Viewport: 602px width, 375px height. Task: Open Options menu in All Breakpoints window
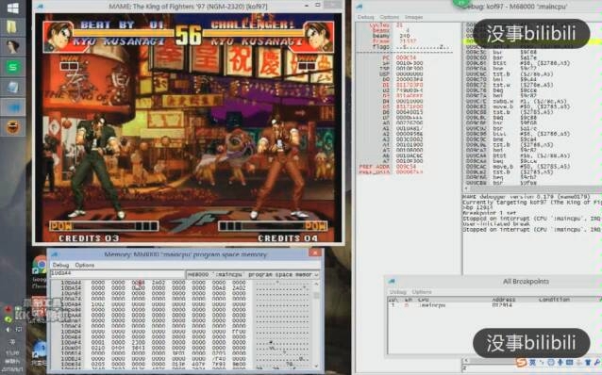click(422, 292)
